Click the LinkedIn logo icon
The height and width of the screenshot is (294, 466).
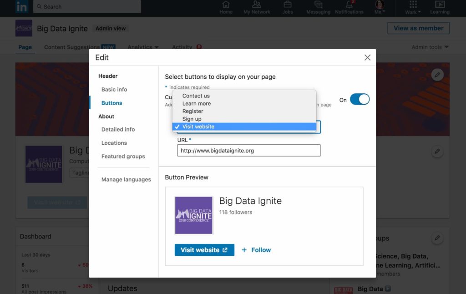[21, 7]
